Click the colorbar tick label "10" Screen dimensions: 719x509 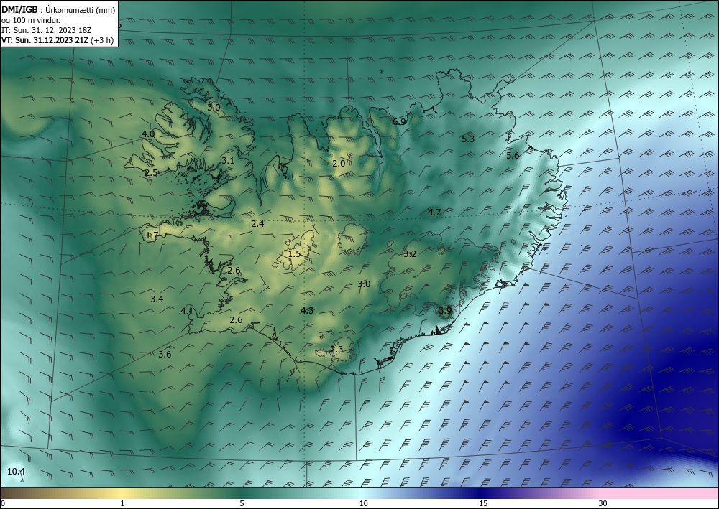tap(363, 504)
